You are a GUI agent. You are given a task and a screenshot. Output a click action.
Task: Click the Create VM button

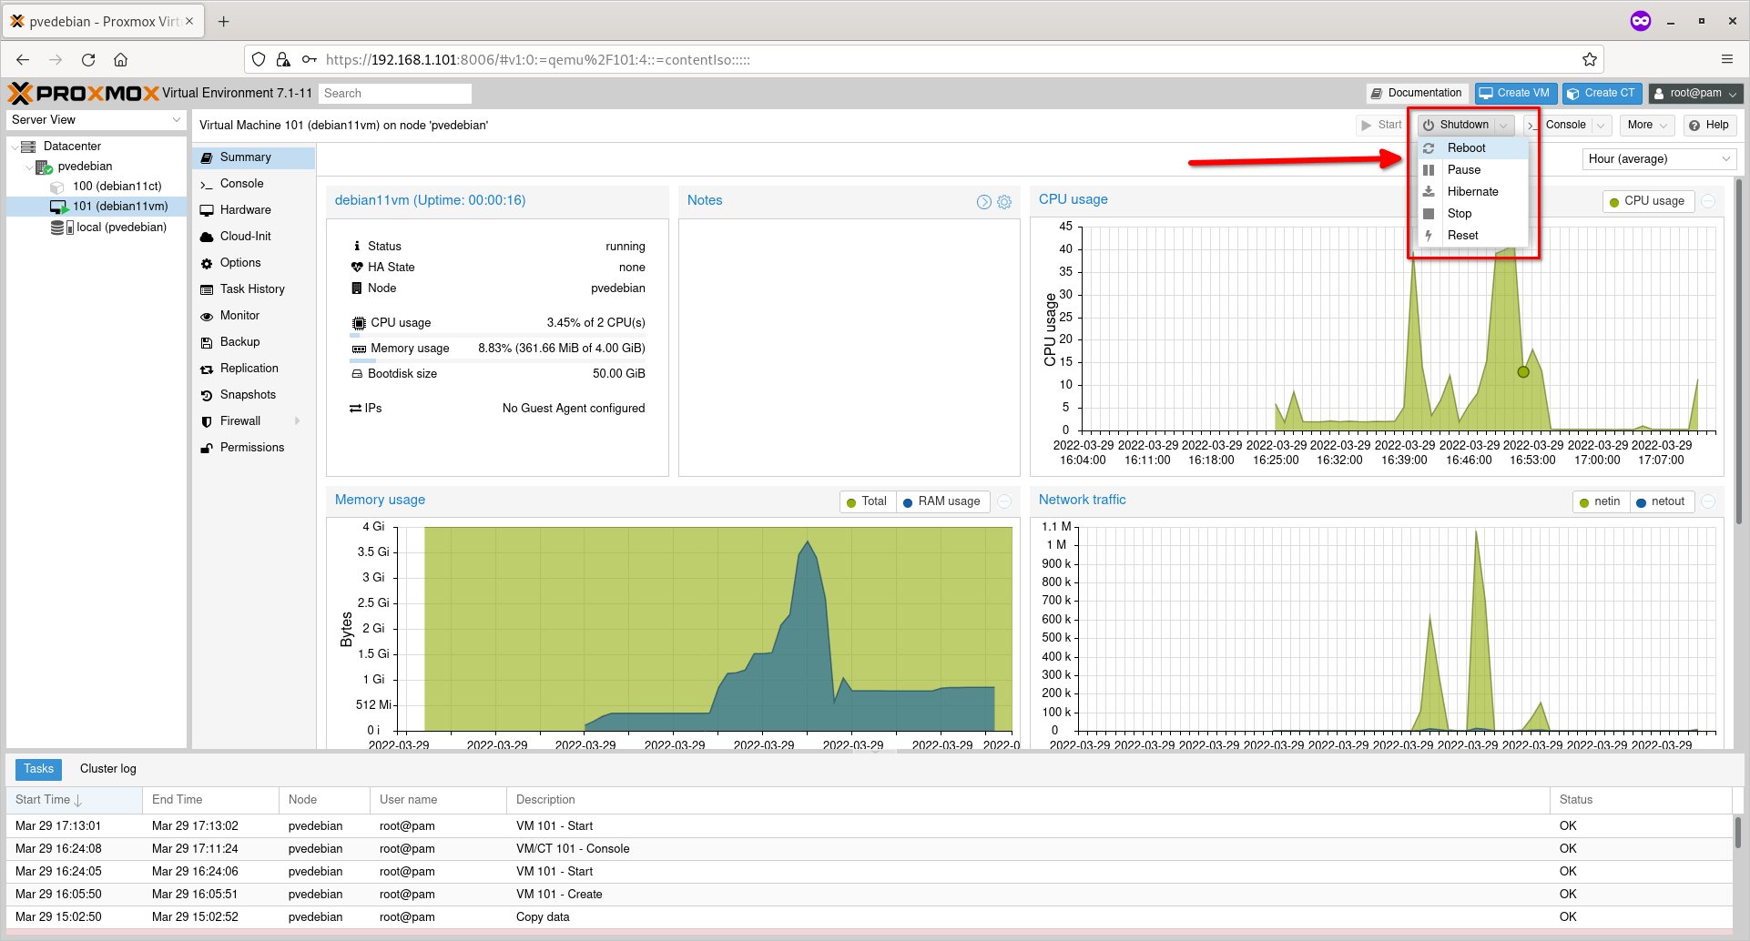1515,93
